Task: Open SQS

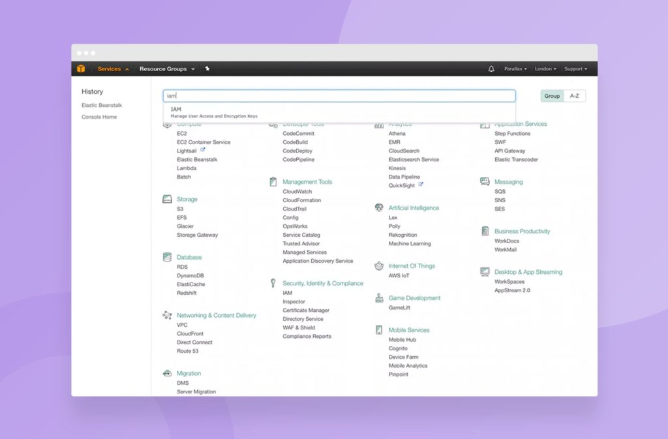Action: click(500, 192)
